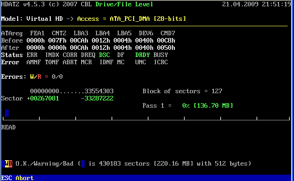Click the Drive/File Level title text

[124, 5]
